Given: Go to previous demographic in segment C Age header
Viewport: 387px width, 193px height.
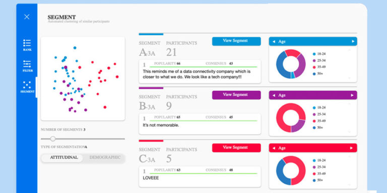Looking at the screenshot, I should click(274, 148).
